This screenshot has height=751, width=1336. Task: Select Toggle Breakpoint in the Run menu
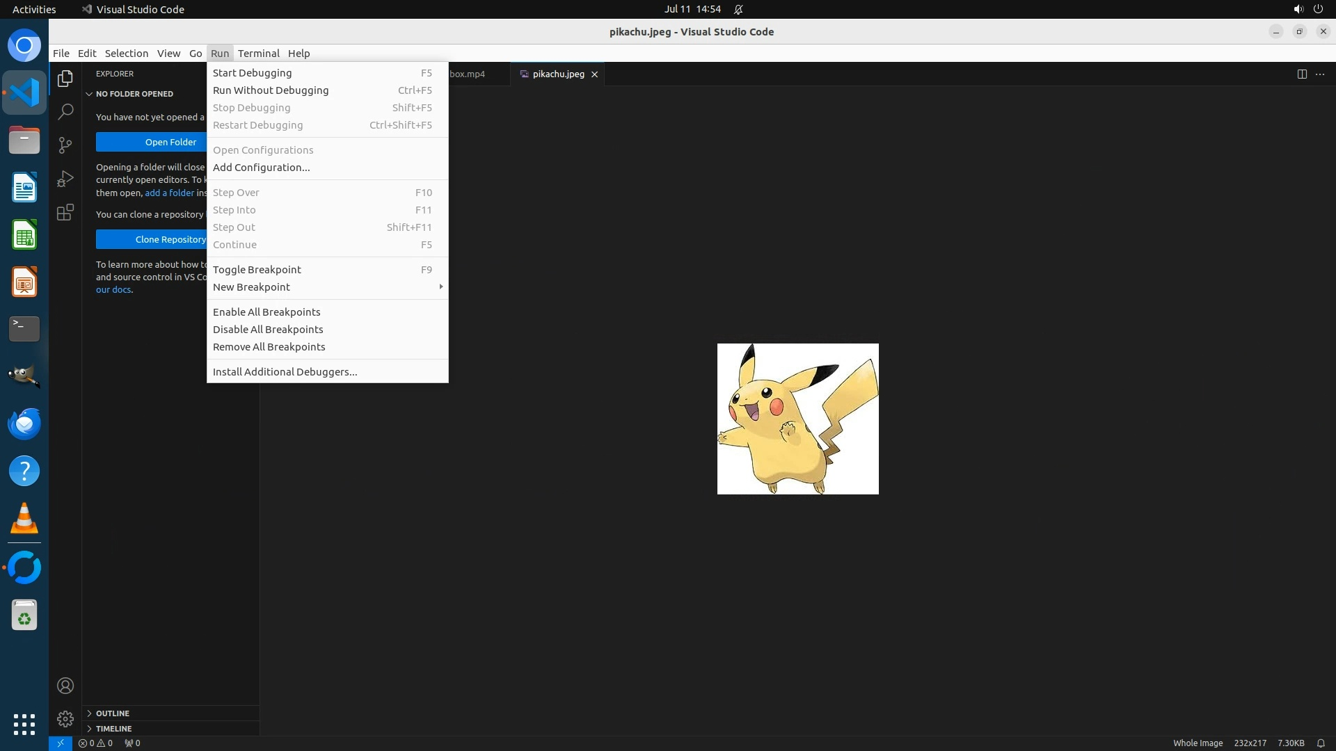(257, 270)
